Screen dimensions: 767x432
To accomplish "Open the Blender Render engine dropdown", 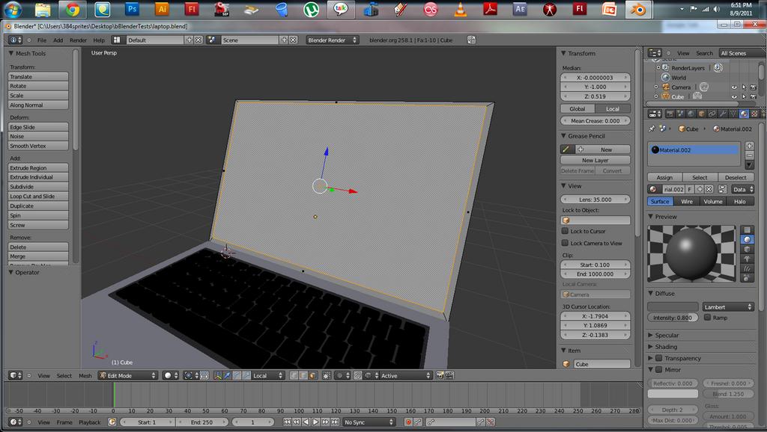I will coord(332,40).
